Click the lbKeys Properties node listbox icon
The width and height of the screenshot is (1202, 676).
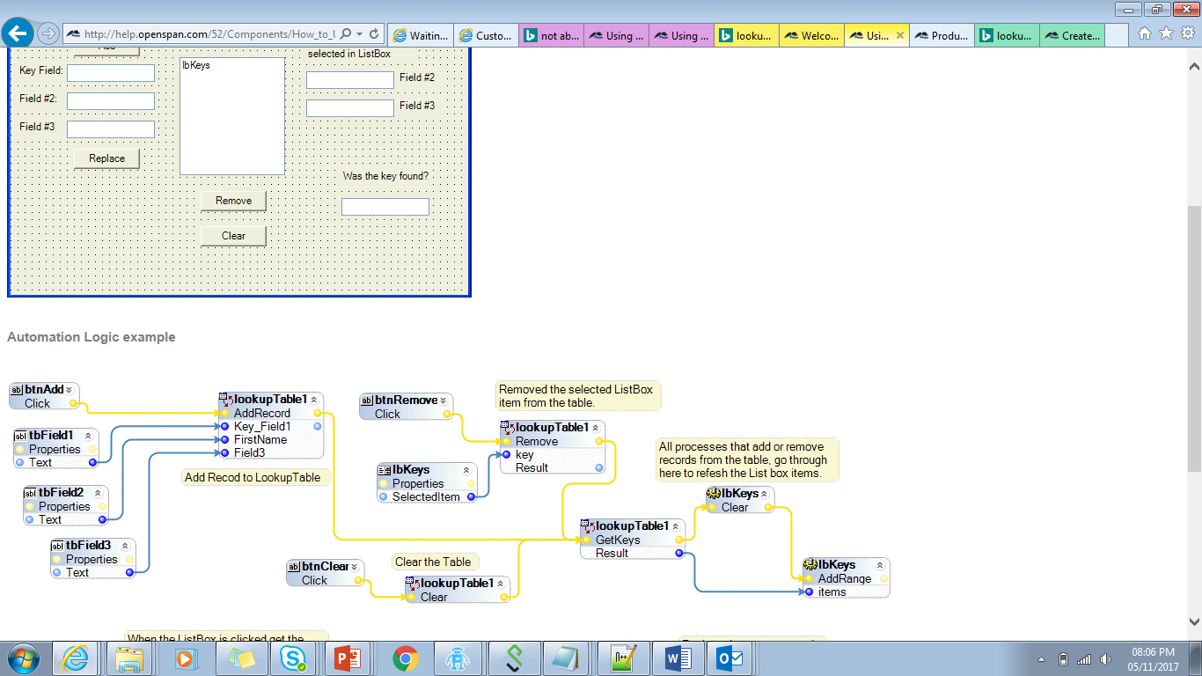(x=385, y=469)
